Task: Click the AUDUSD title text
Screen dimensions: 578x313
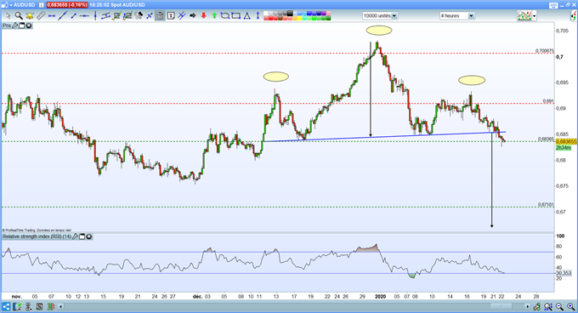Action: click(x=25, y=5)
